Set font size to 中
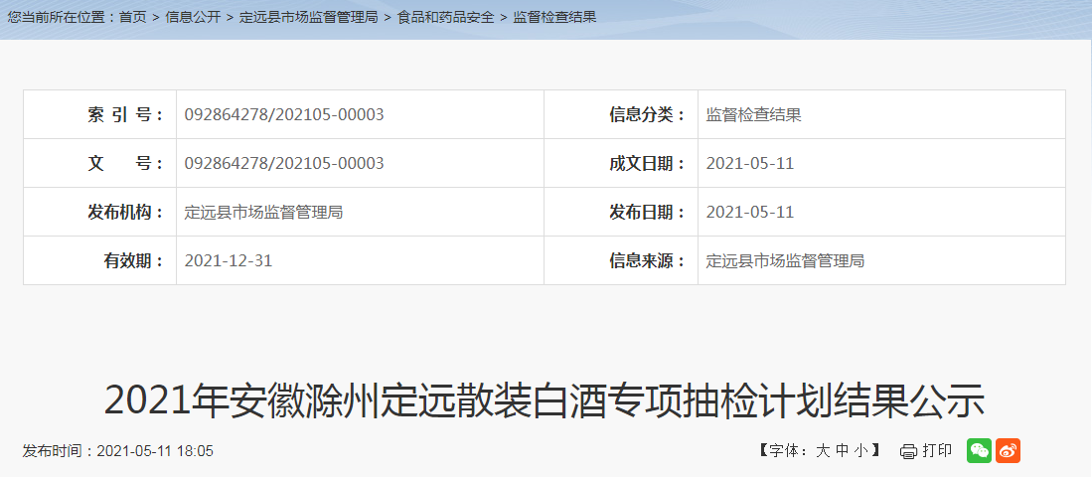This screenshot has height=477, width=1092. pyautogui.click(x=842, y=451)
